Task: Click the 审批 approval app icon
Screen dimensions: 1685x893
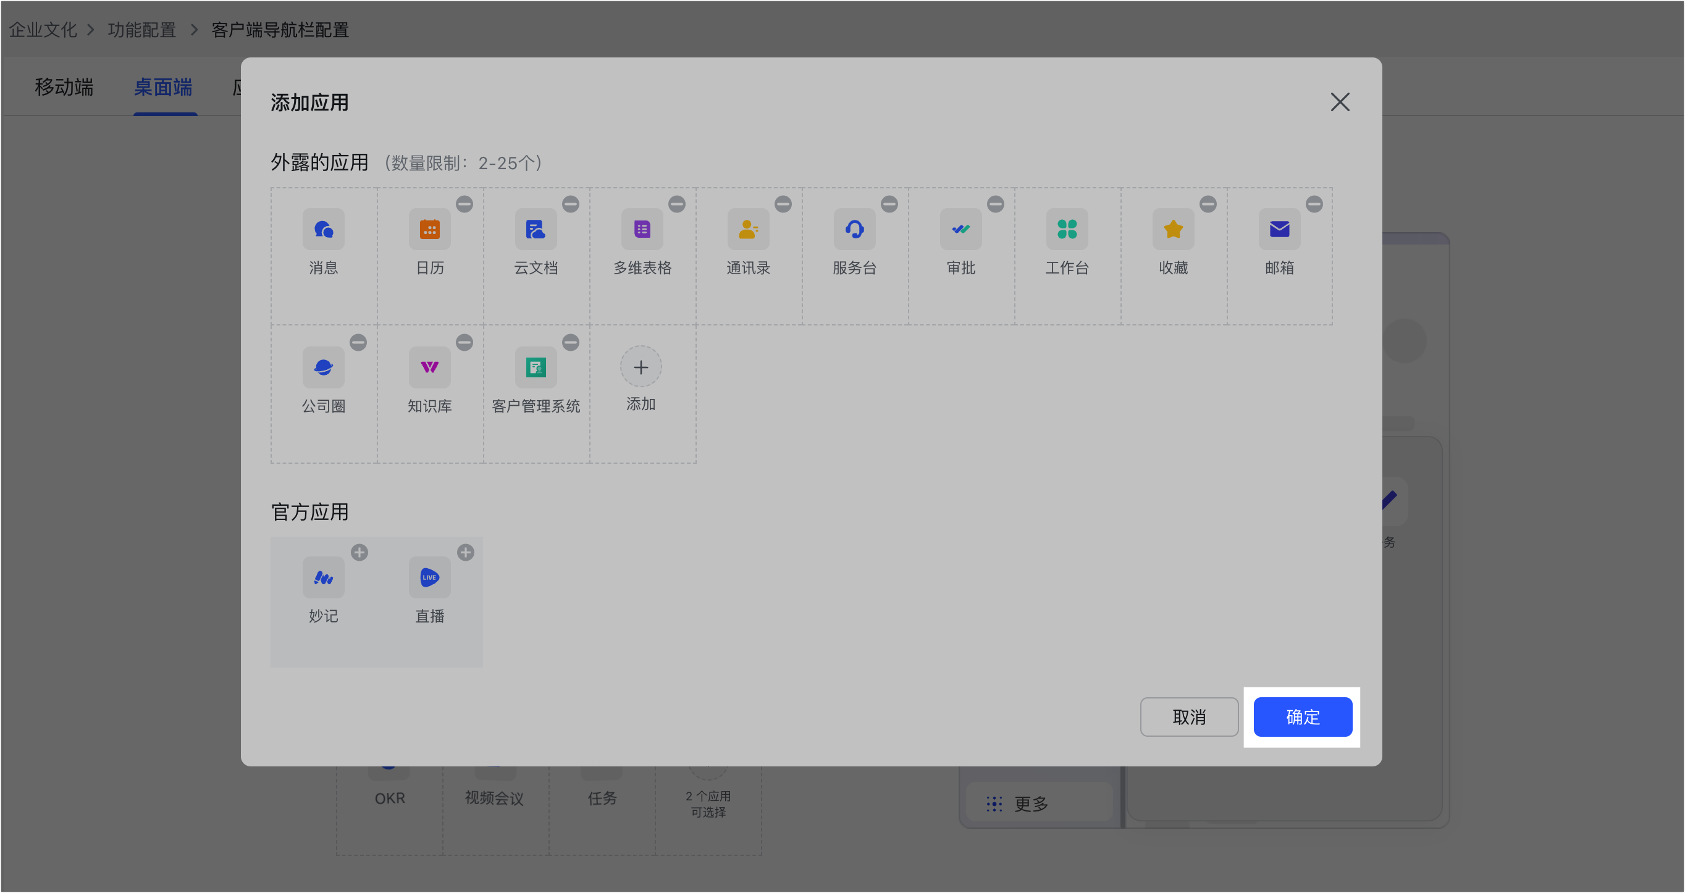Action: tap(961, 229)
